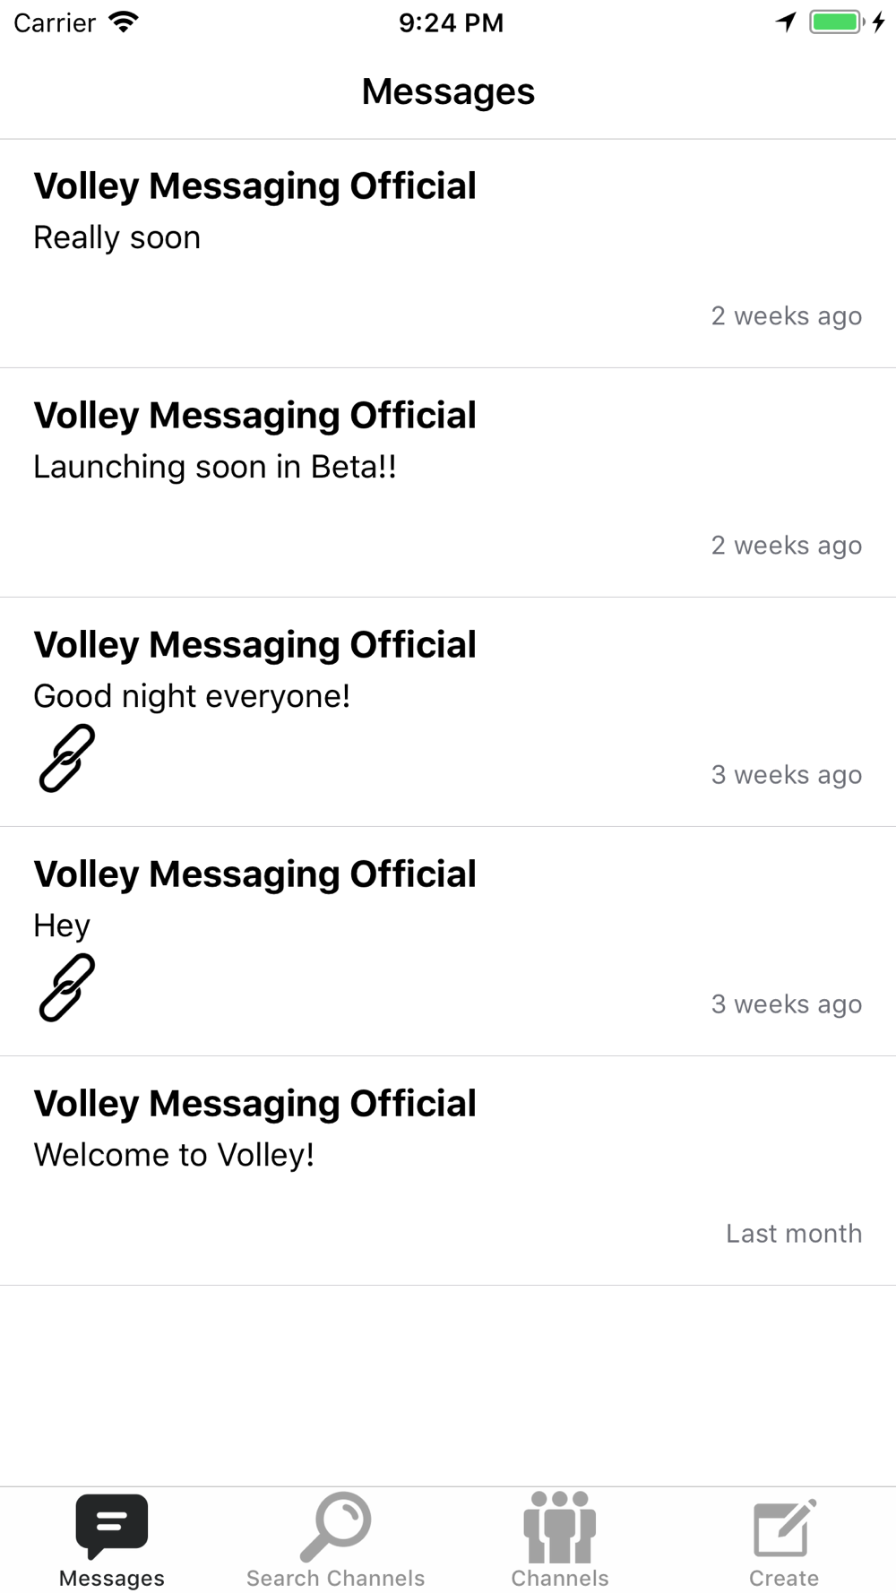The width and height of the screenshot is (896, 1593).
Task: Tap the Channels tab label
Action: click(x=560, y=1578)
